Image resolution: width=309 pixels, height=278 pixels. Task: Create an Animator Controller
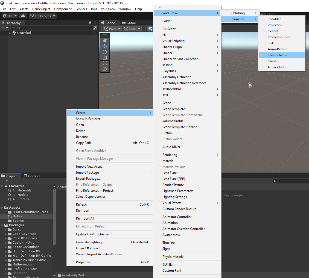tap(187, 217)
